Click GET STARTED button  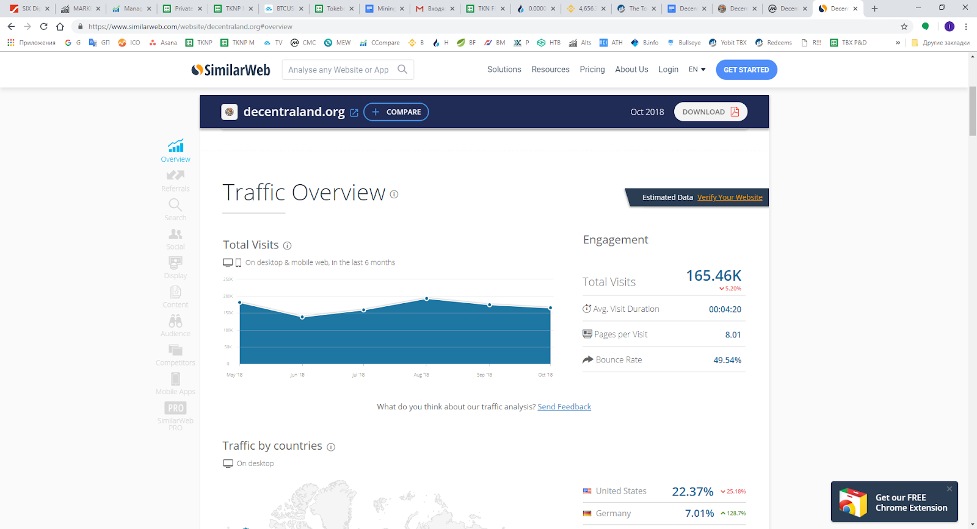[746, 70]
